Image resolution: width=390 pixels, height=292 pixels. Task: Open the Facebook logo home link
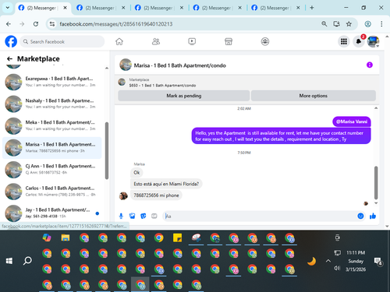(11, 41)
